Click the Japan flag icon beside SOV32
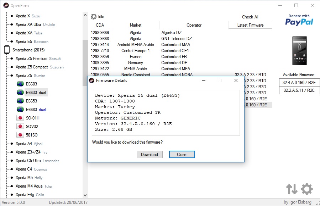This screenshot has width=320, height=206. pyautogui.click(x=20, y=127)
